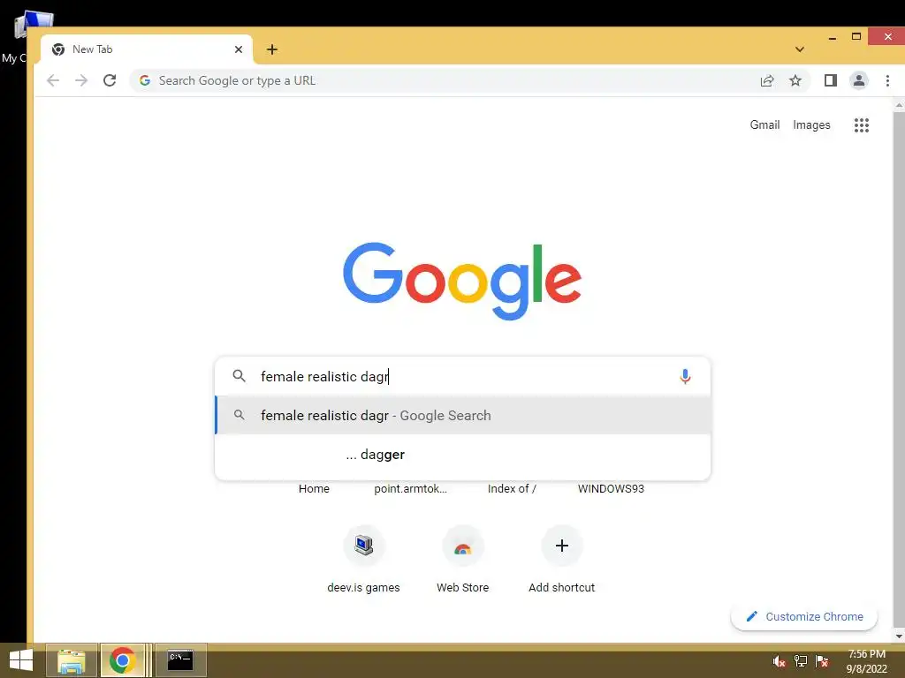Click the Add shortcut plus icon
Viewport: 905px width, 678px height.
(x=561, y=546)
